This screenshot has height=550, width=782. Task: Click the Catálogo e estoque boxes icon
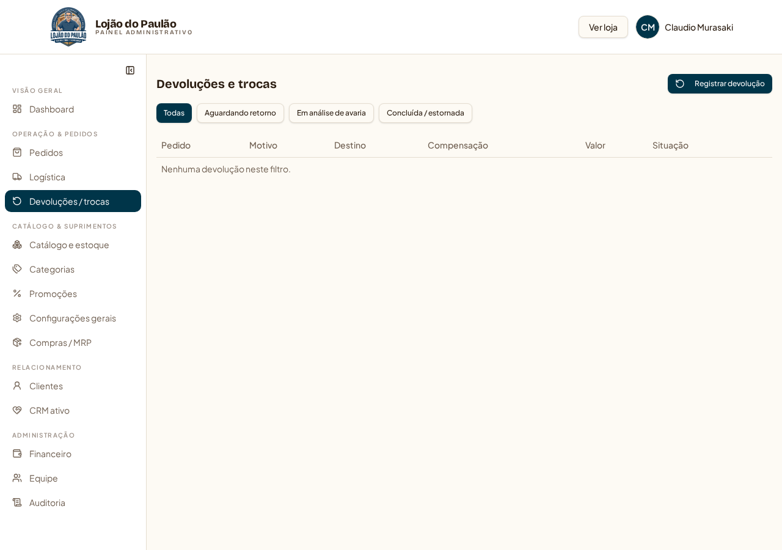pos(17,244)
